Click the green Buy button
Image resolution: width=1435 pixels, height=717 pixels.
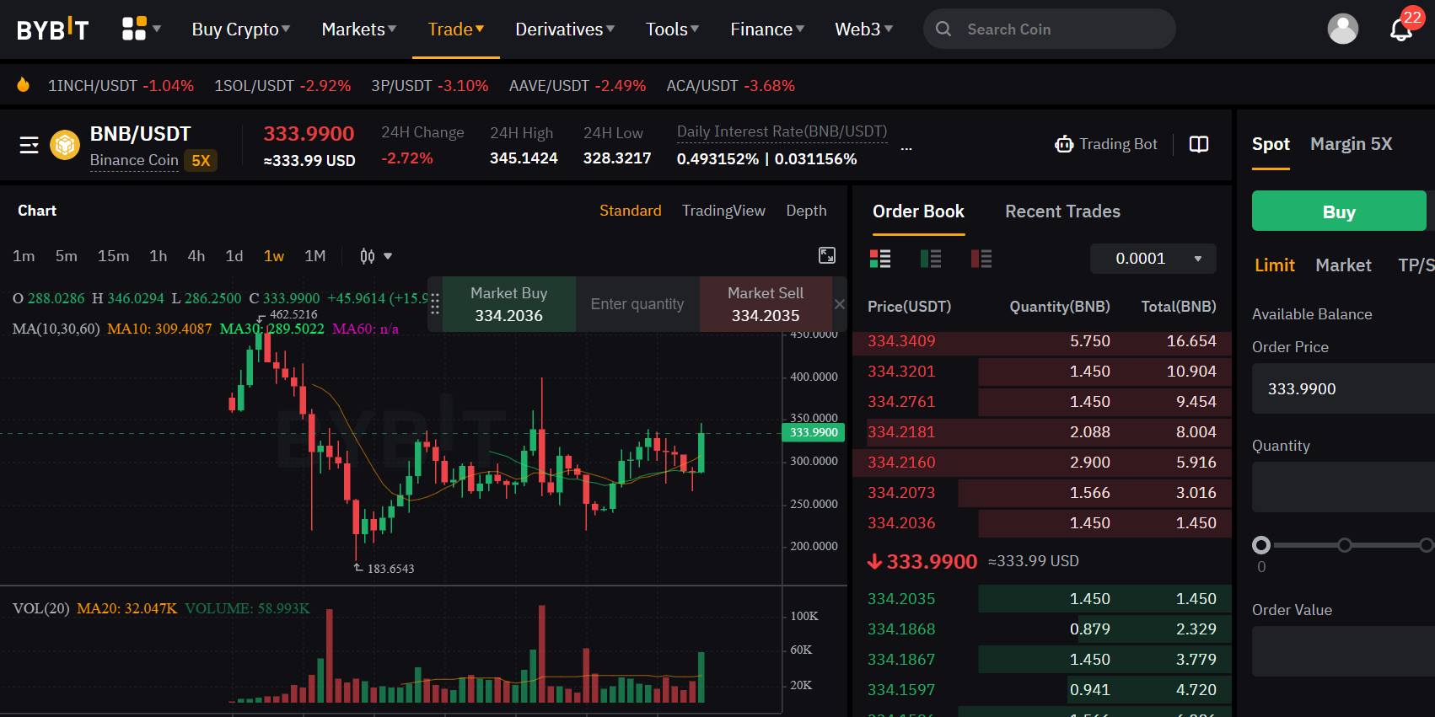click(1339, 211)
